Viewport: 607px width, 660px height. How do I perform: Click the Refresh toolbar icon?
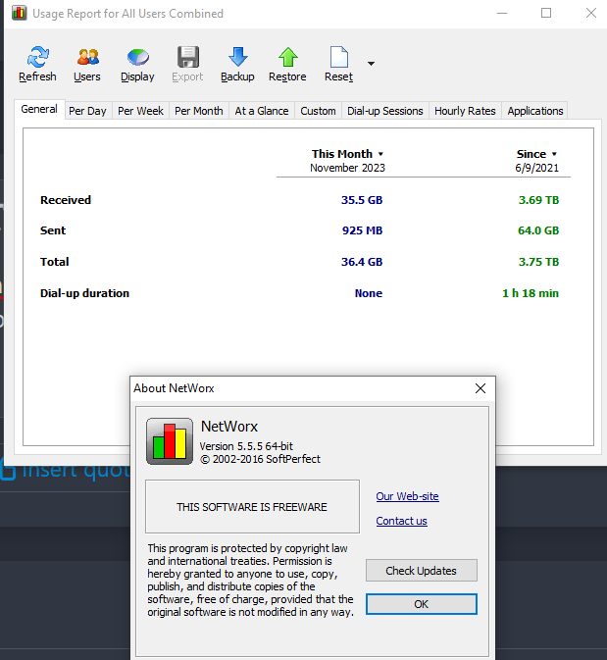coord(38,57)
